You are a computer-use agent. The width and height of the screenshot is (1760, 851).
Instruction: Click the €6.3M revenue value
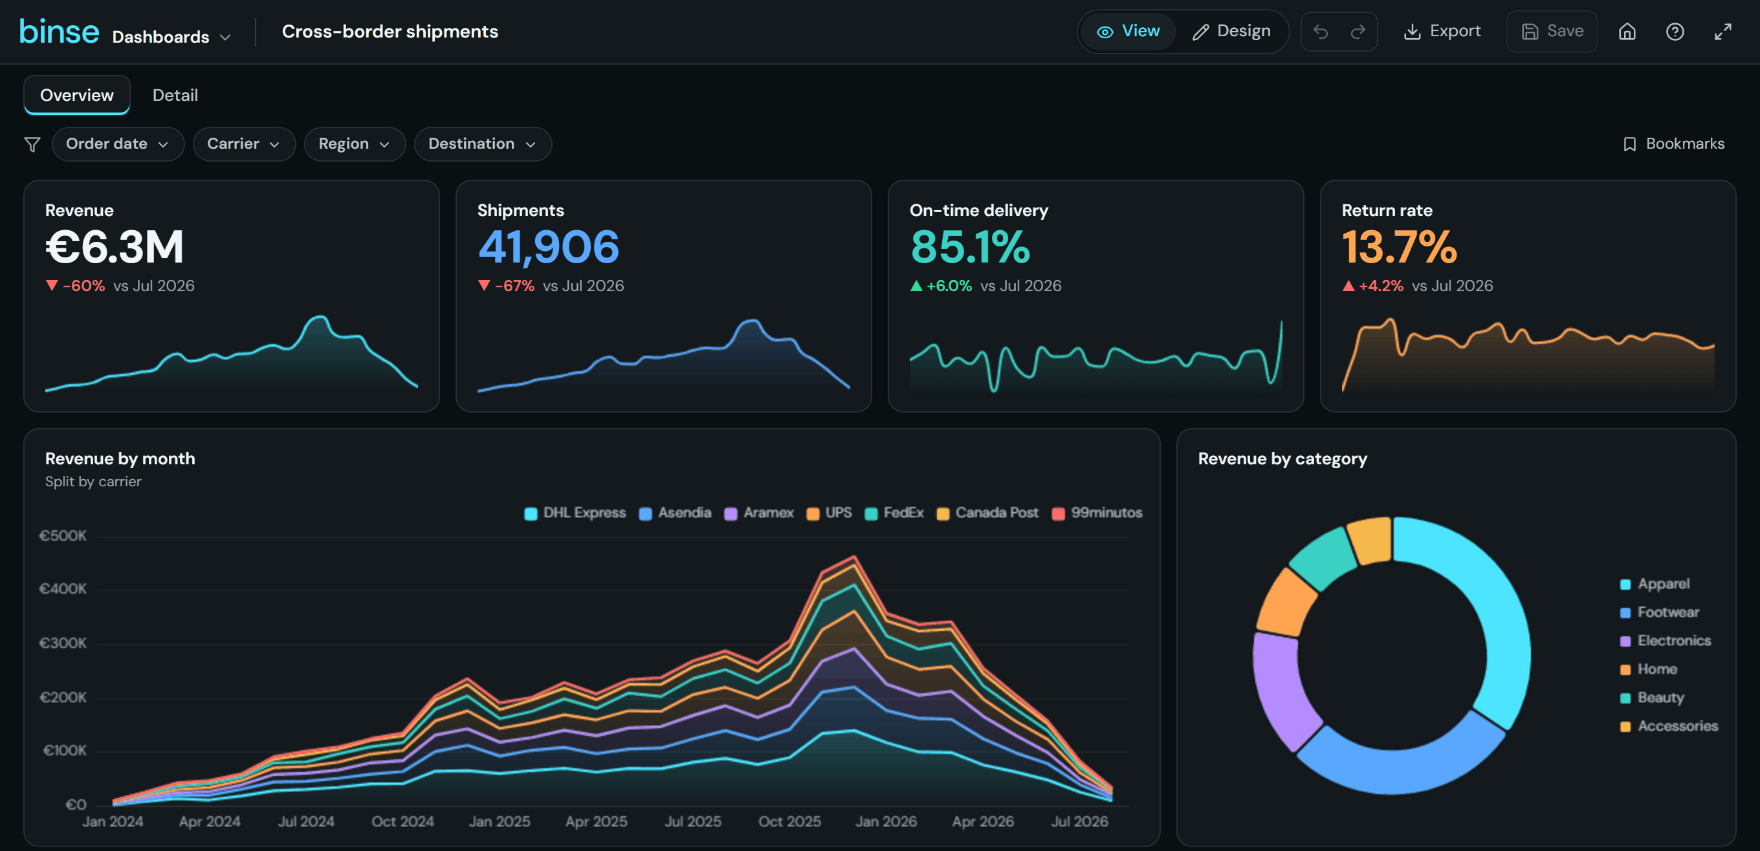[114, 247]
